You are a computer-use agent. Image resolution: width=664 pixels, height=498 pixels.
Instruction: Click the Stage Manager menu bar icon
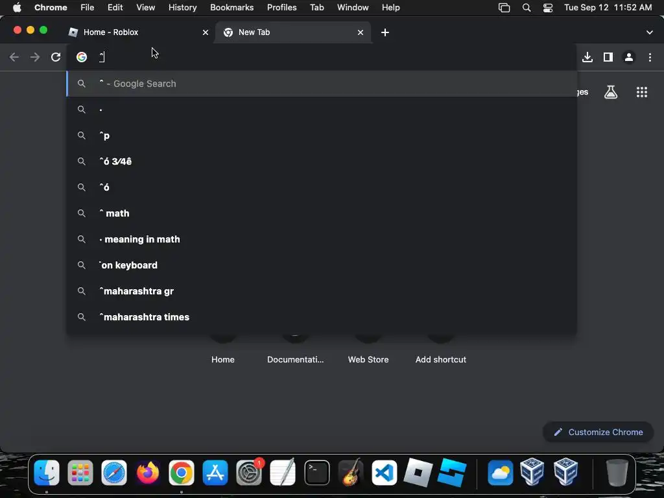pos(504,8)
